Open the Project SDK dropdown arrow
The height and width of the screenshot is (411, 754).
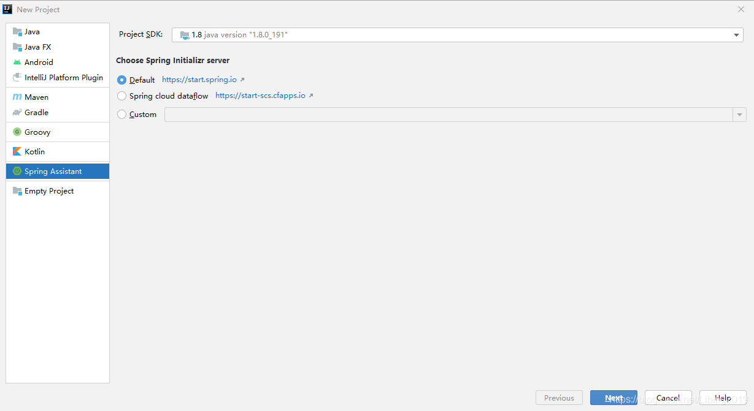click(x=737, y=36)
